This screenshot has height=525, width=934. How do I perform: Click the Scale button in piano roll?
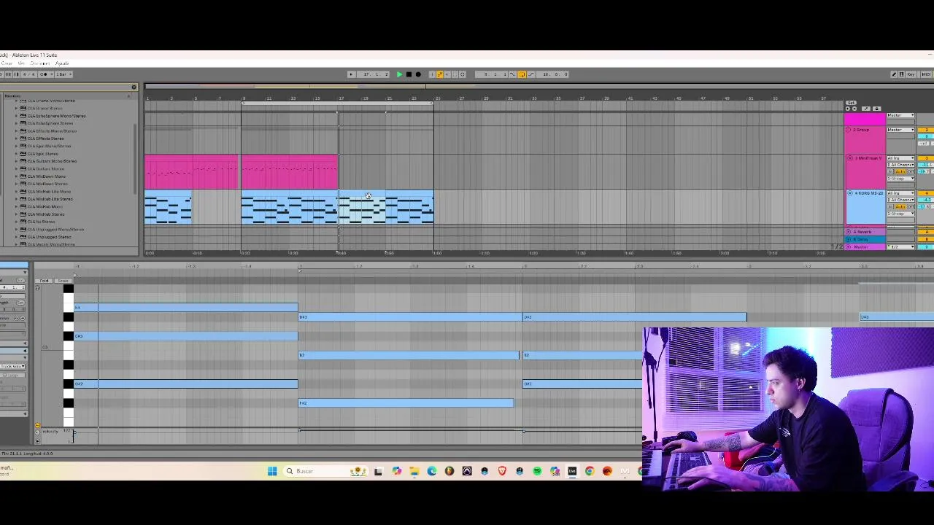pyautogui.click(x=63, y=281)
